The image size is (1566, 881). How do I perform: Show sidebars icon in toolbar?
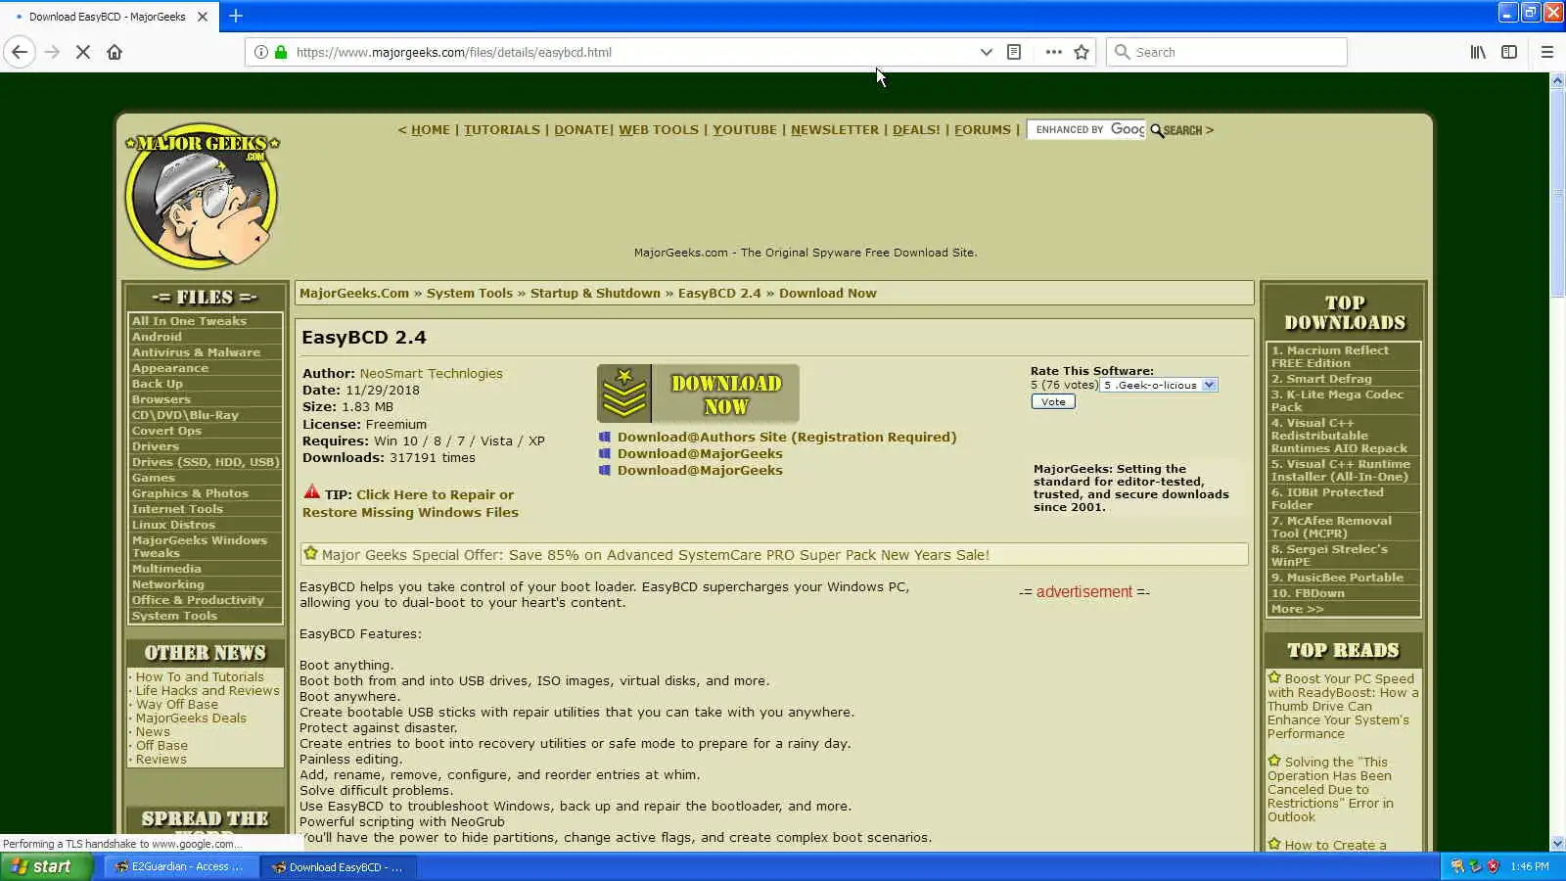(x=1509, y=52)
